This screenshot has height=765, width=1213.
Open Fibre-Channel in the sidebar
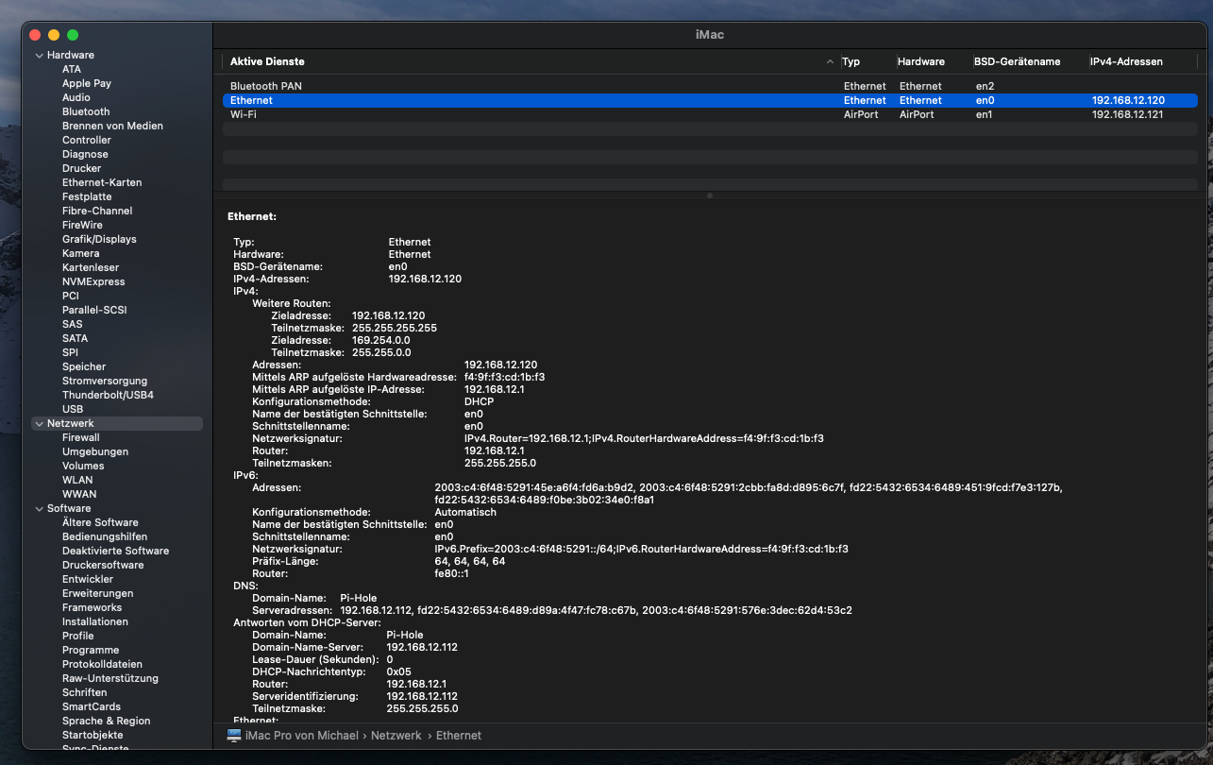tap(97, 211)
